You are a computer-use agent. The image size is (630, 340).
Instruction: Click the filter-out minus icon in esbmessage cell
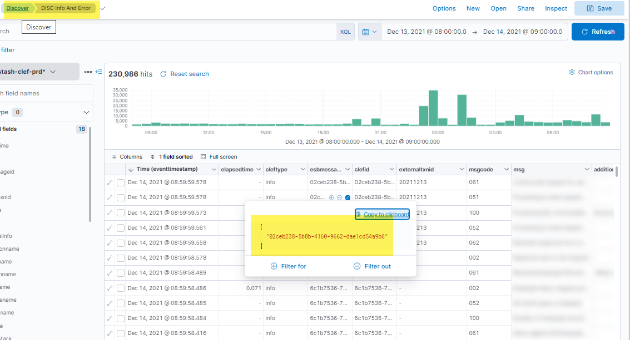coord(340,197)
